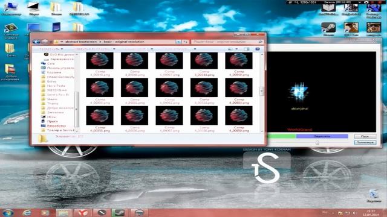Open Yandex browser from the taskbar
This screenshot has width=387, height=217.
[83, 213]
